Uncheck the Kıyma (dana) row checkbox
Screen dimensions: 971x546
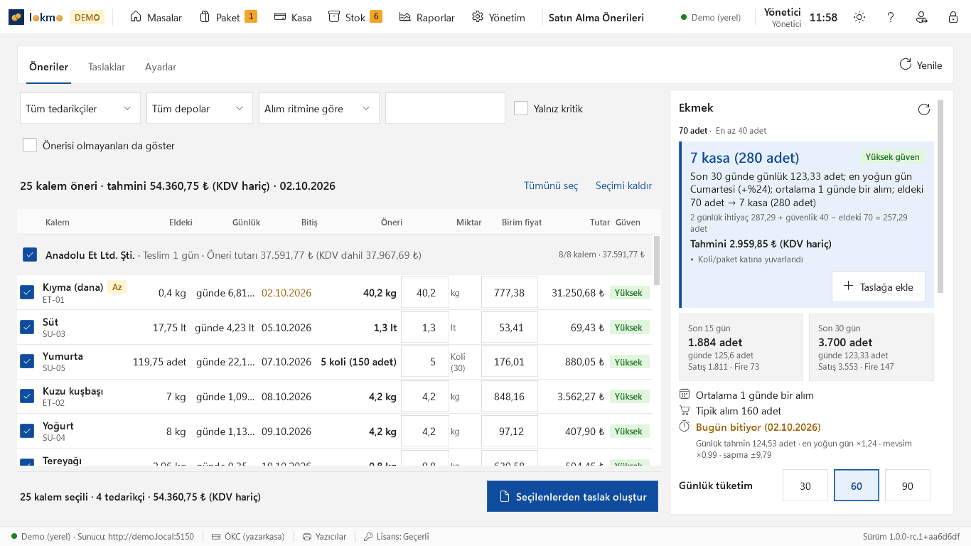27,292
